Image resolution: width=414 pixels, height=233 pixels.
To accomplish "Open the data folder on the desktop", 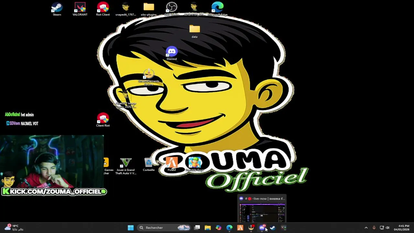I will [194, 31].
